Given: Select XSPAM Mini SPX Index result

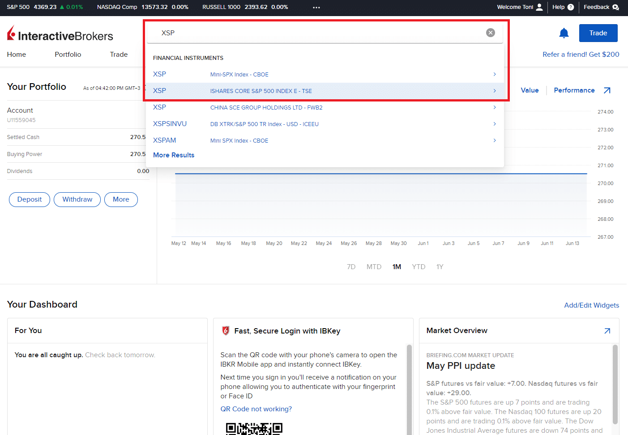Looking at the screenshot, I should point(325,140).
